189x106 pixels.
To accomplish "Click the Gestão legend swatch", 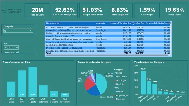I will pyautogui.click(x=115, y=73).
